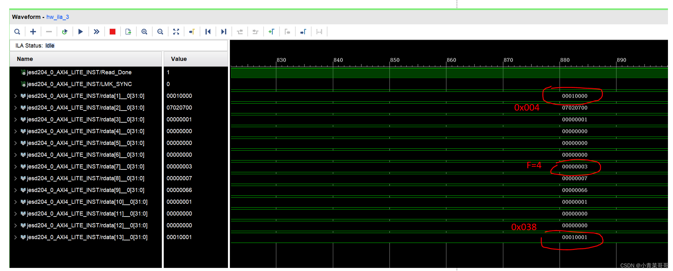Run trigger immediate with double-arrow icon
The image size is (673, 271).
pos(97,32)
